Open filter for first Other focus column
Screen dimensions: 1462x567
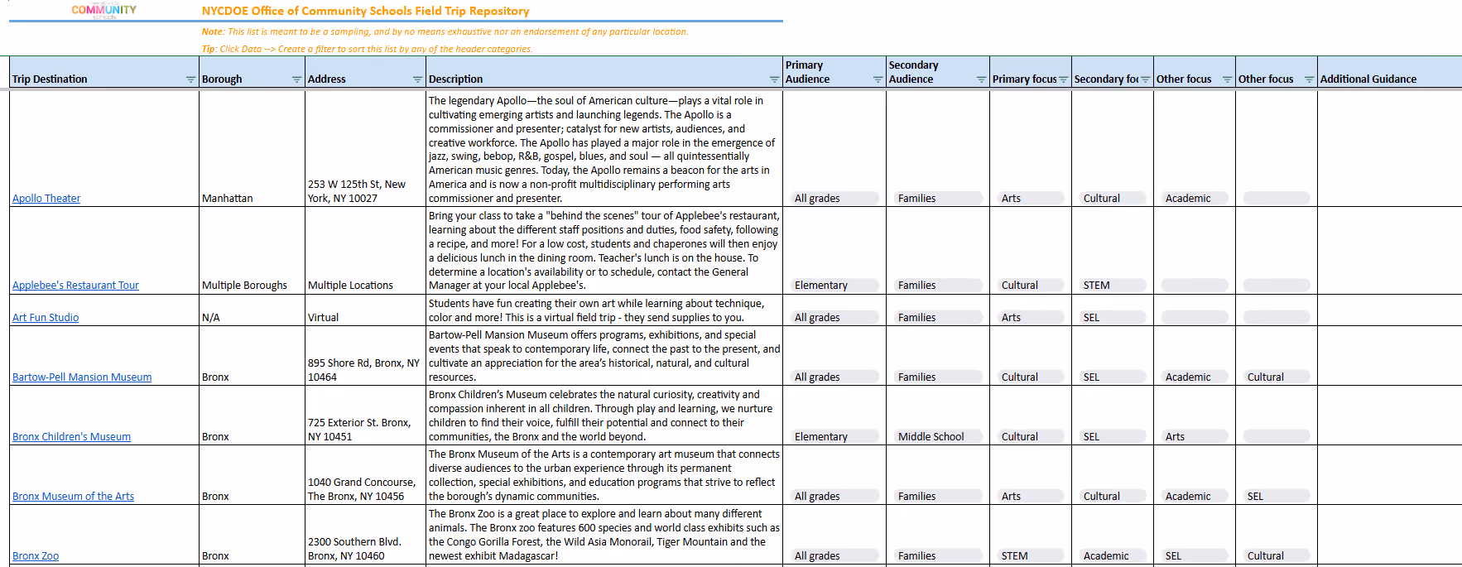point(1227,79)
